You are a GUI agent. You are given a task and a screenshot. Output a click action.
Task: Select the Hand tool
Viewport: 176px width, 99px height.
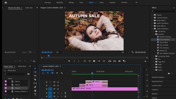tap(35, 90)
